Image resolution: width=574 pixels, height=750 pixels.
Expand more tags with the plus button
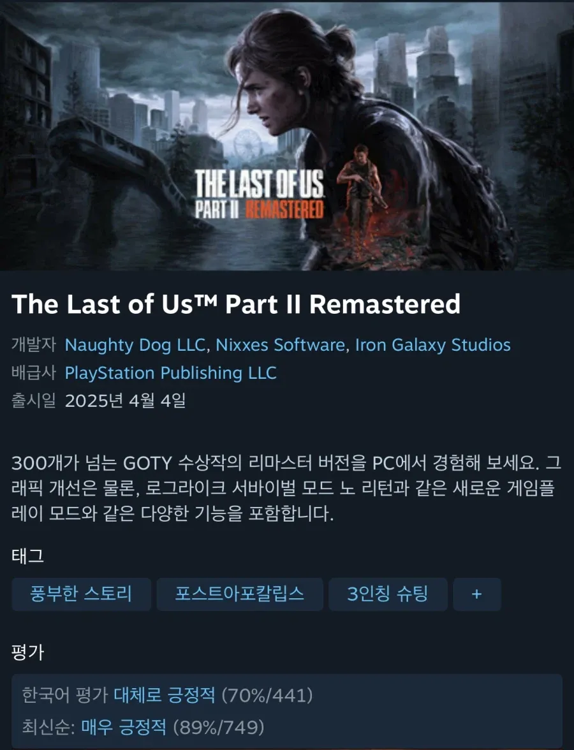tap(477, 594)
